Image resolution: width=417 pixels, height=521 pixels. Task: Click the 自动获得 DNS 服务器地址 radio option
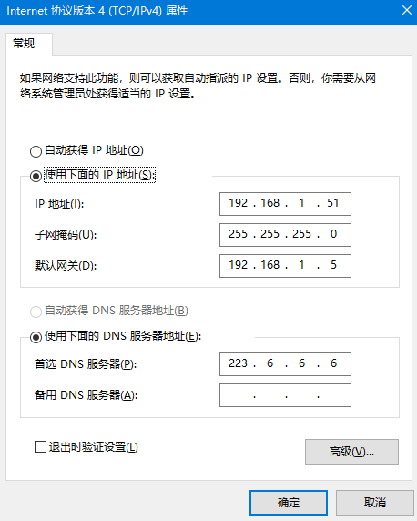coord(36,312)
